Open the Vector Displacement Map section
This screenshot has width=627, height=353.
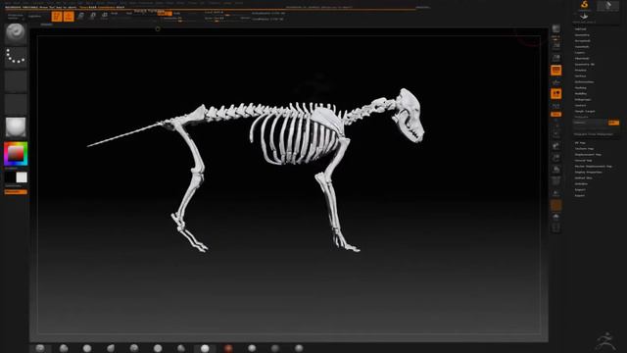point(594,166)
